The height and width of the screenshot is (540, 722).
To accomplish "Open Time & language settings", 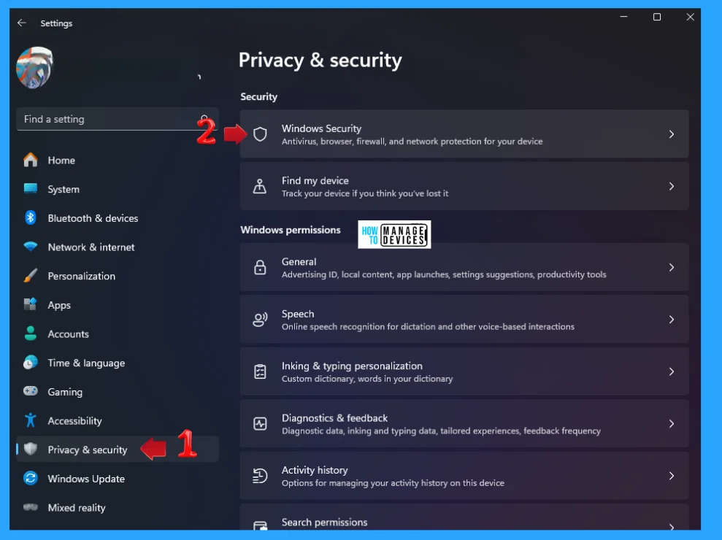I will click(x=87, y=363).
